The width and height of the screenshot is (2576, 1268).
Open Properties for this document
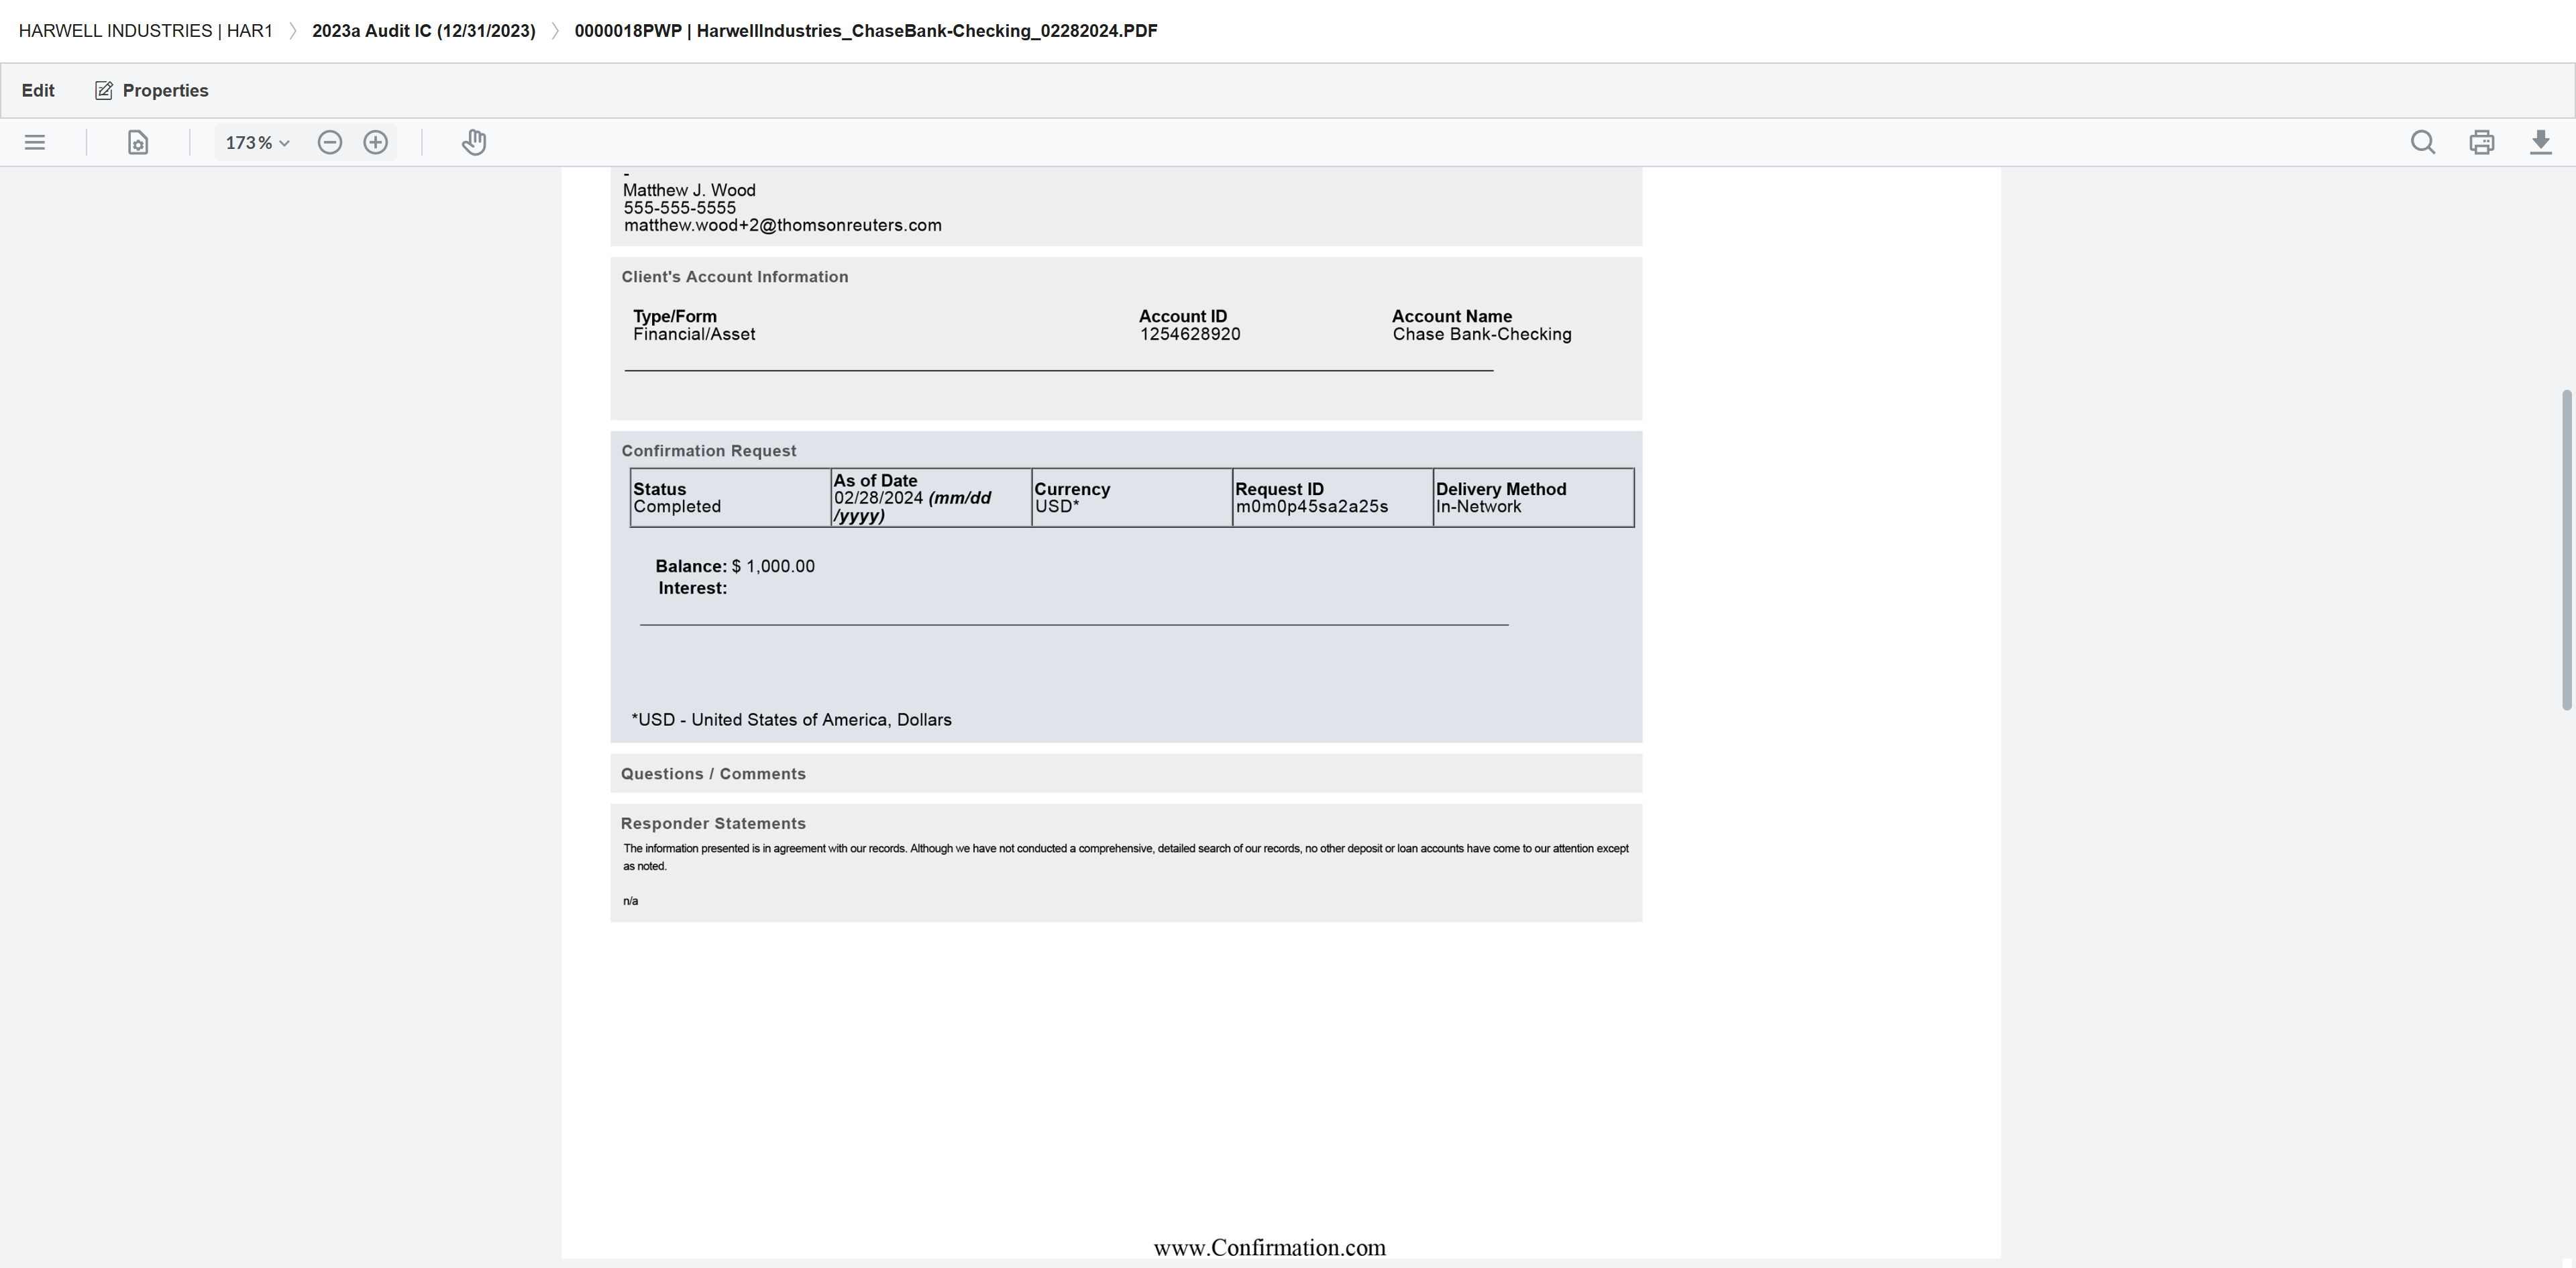152,90
